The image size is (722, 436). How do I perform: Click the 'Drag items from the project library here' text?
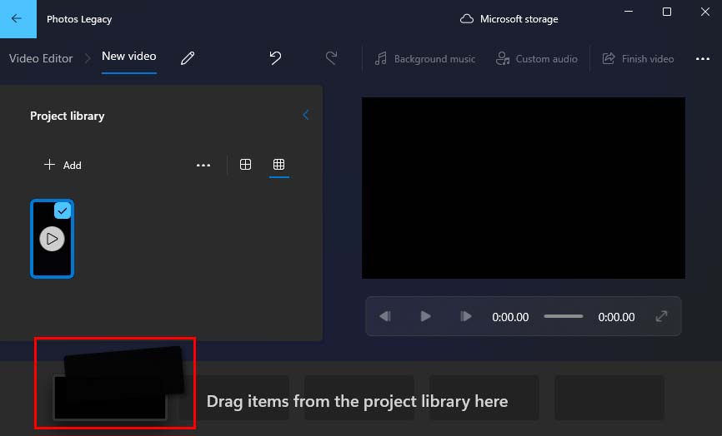click(357, 401)
